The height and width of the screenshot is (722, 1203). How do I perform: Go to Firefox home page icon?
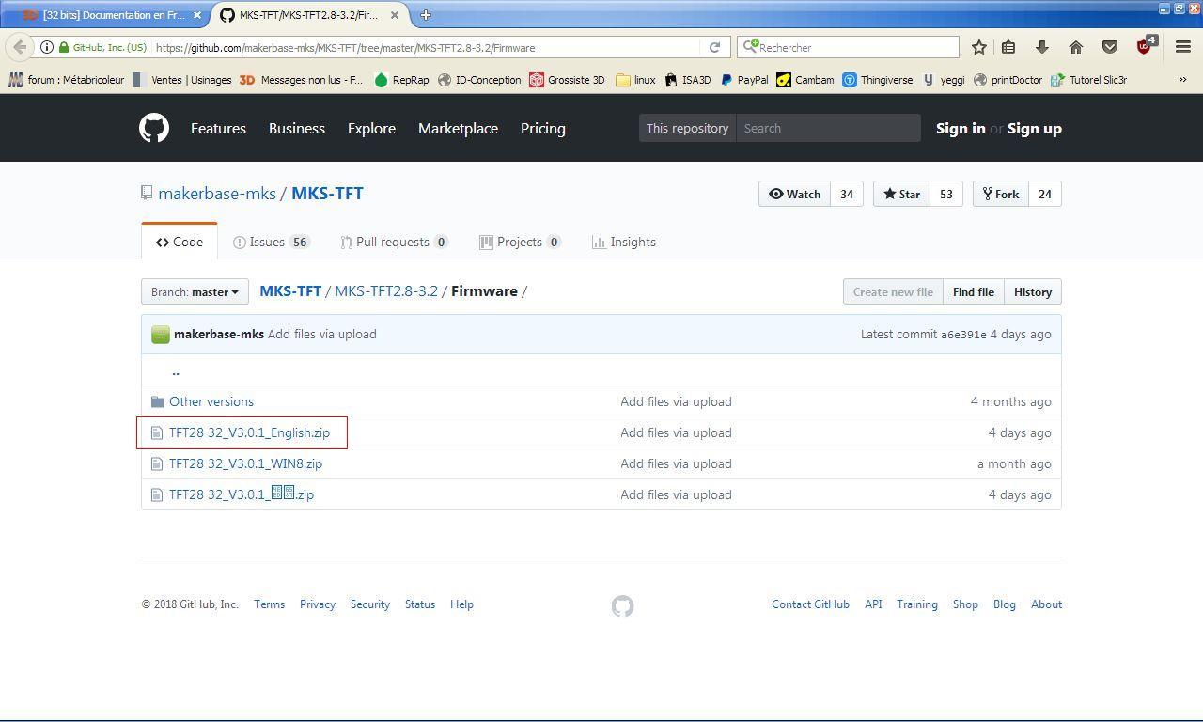(1076, 47)
